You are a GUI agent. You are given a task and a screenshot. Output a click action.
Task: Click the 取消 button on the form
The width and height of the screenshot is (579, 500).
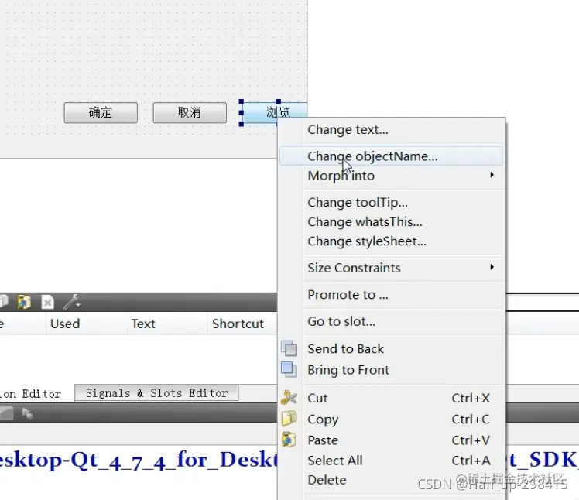(x=190, y=113)
